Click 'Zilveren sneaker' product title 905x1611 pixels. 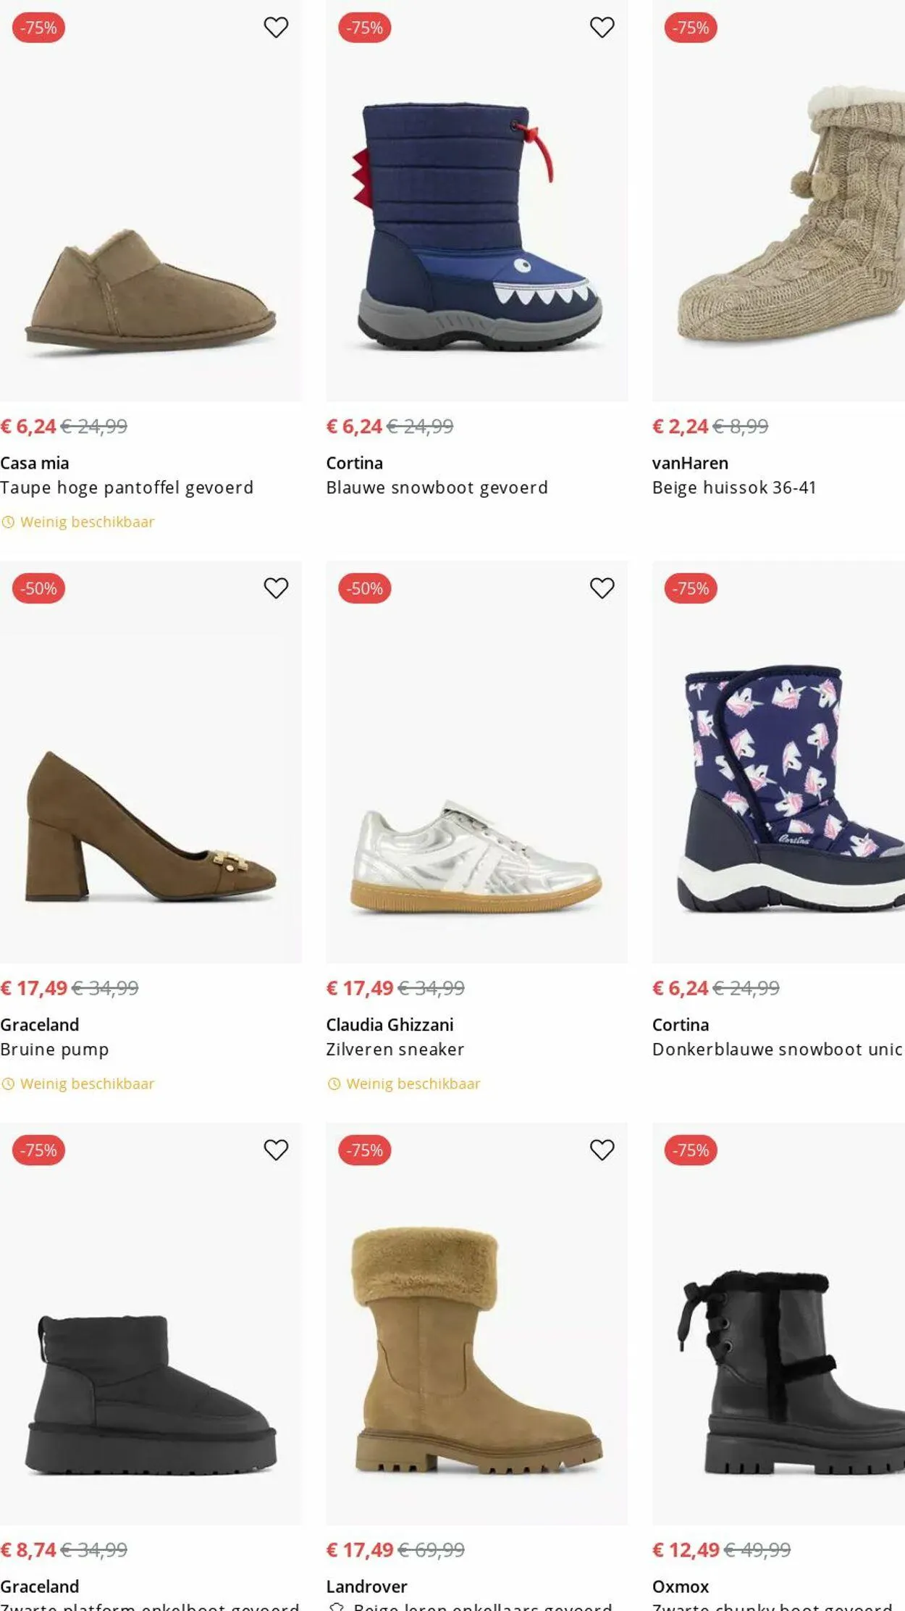tap(395, 1050)
